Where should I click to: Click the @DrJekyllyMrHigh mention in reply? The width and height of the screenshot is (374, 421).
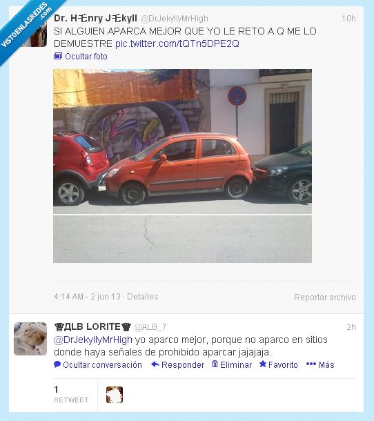93,340
